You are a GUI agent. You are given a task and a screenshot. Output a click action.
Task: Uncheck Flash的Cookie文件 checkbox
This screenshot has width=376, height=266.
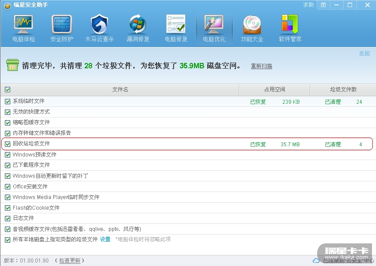(8, 208)
